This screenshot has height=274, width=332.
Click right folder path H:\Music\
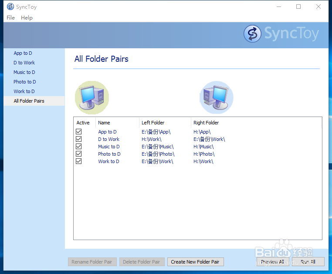tap(203, 147)
